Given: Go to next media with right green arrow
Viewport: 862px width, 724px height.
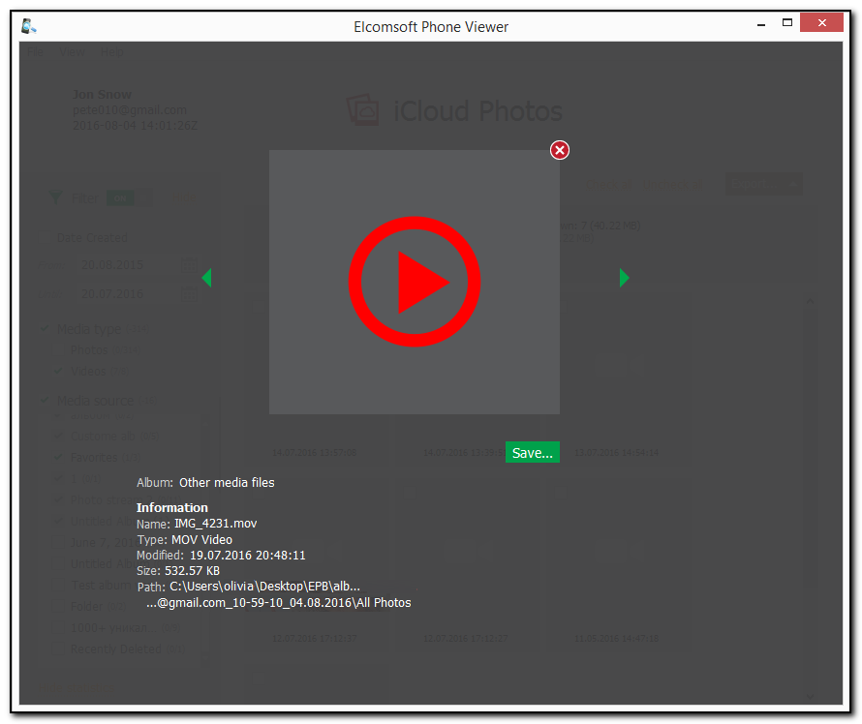Looking at the screenshot, I should click(x=624, y=279).
